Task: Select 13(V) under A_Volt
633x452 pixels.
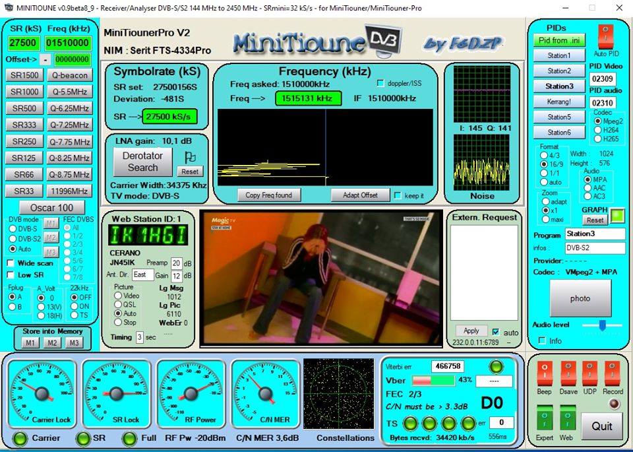Action: [41, 307]
